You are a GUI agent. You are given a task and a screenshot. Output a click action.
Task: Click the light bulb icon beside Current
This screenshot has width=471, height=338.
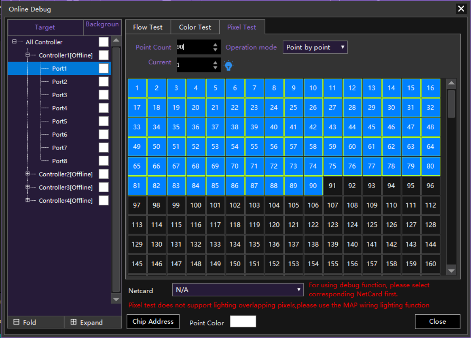[x=229, y=65]
